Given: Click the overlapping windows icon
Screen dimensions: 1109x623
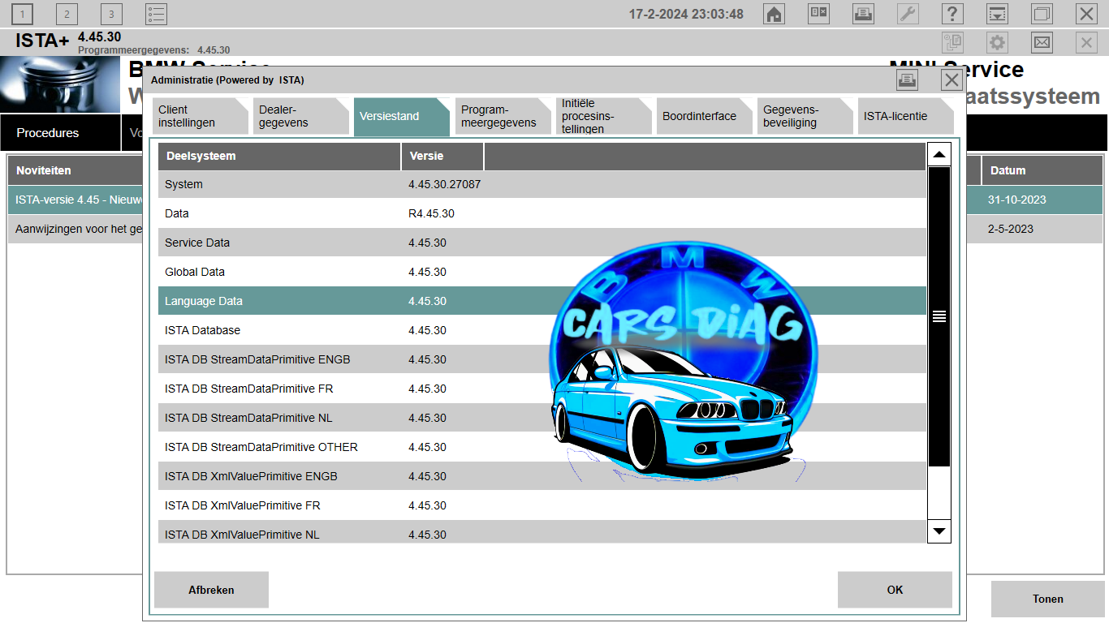Looking at the screenshot, I should [x=1042, y=14].
